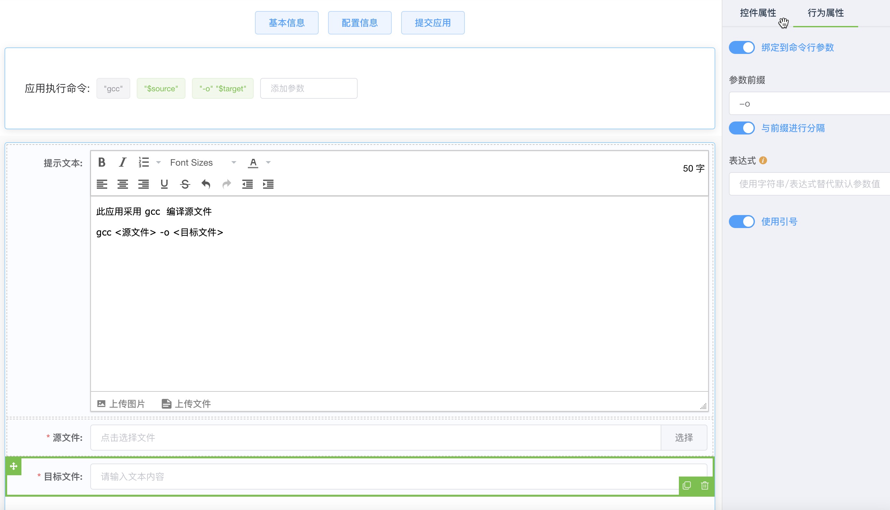Image resolution: width=890 pixels, height=510 pixels.
Task: Click the 表达式 expression input field
Action: (809, 184)
